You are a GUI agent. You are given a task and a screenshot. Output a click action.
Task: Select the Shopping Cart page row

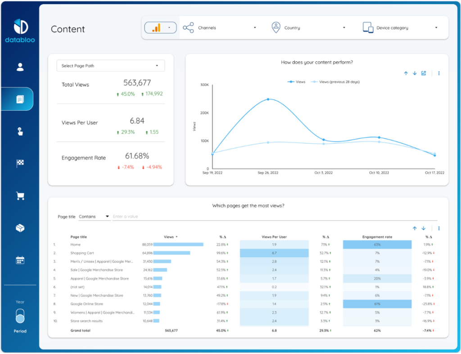click(x=82, y=253)
